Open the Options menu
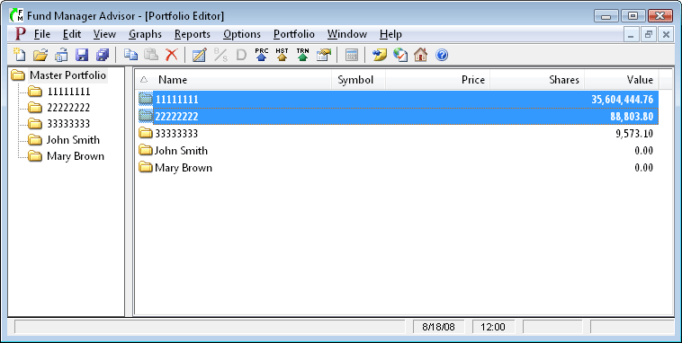Viewport: 682px width, 343px height. point(242,34)
